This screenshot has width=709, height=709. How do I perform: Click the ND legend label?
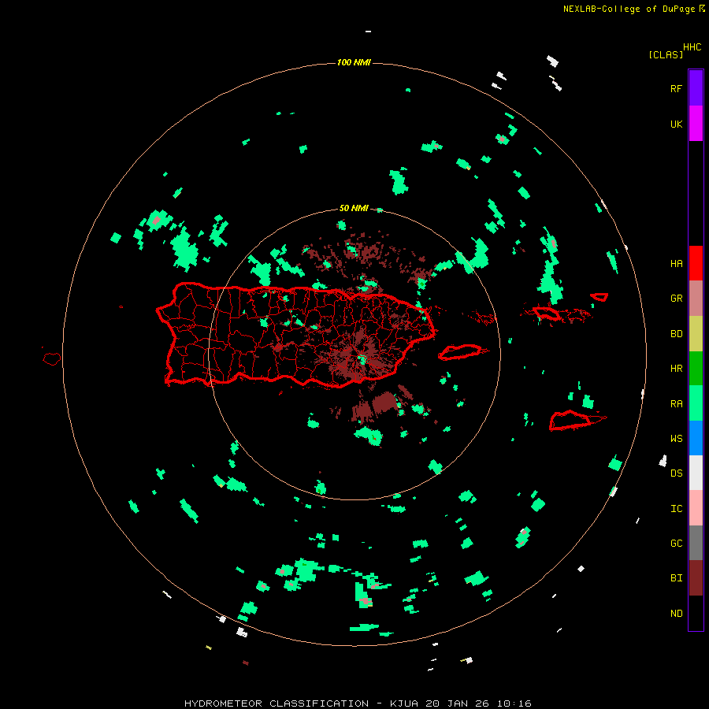[676, 614]
